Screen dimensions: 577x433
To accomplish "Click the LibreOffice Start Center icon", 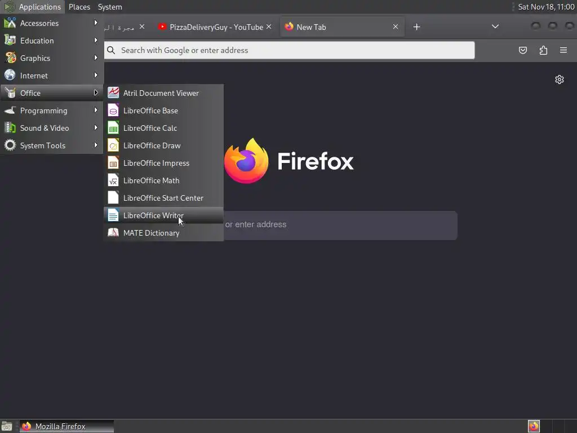I will coord(113,198).
